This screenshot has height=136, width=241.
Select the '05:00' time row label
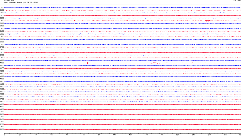(x=2, y=34)
